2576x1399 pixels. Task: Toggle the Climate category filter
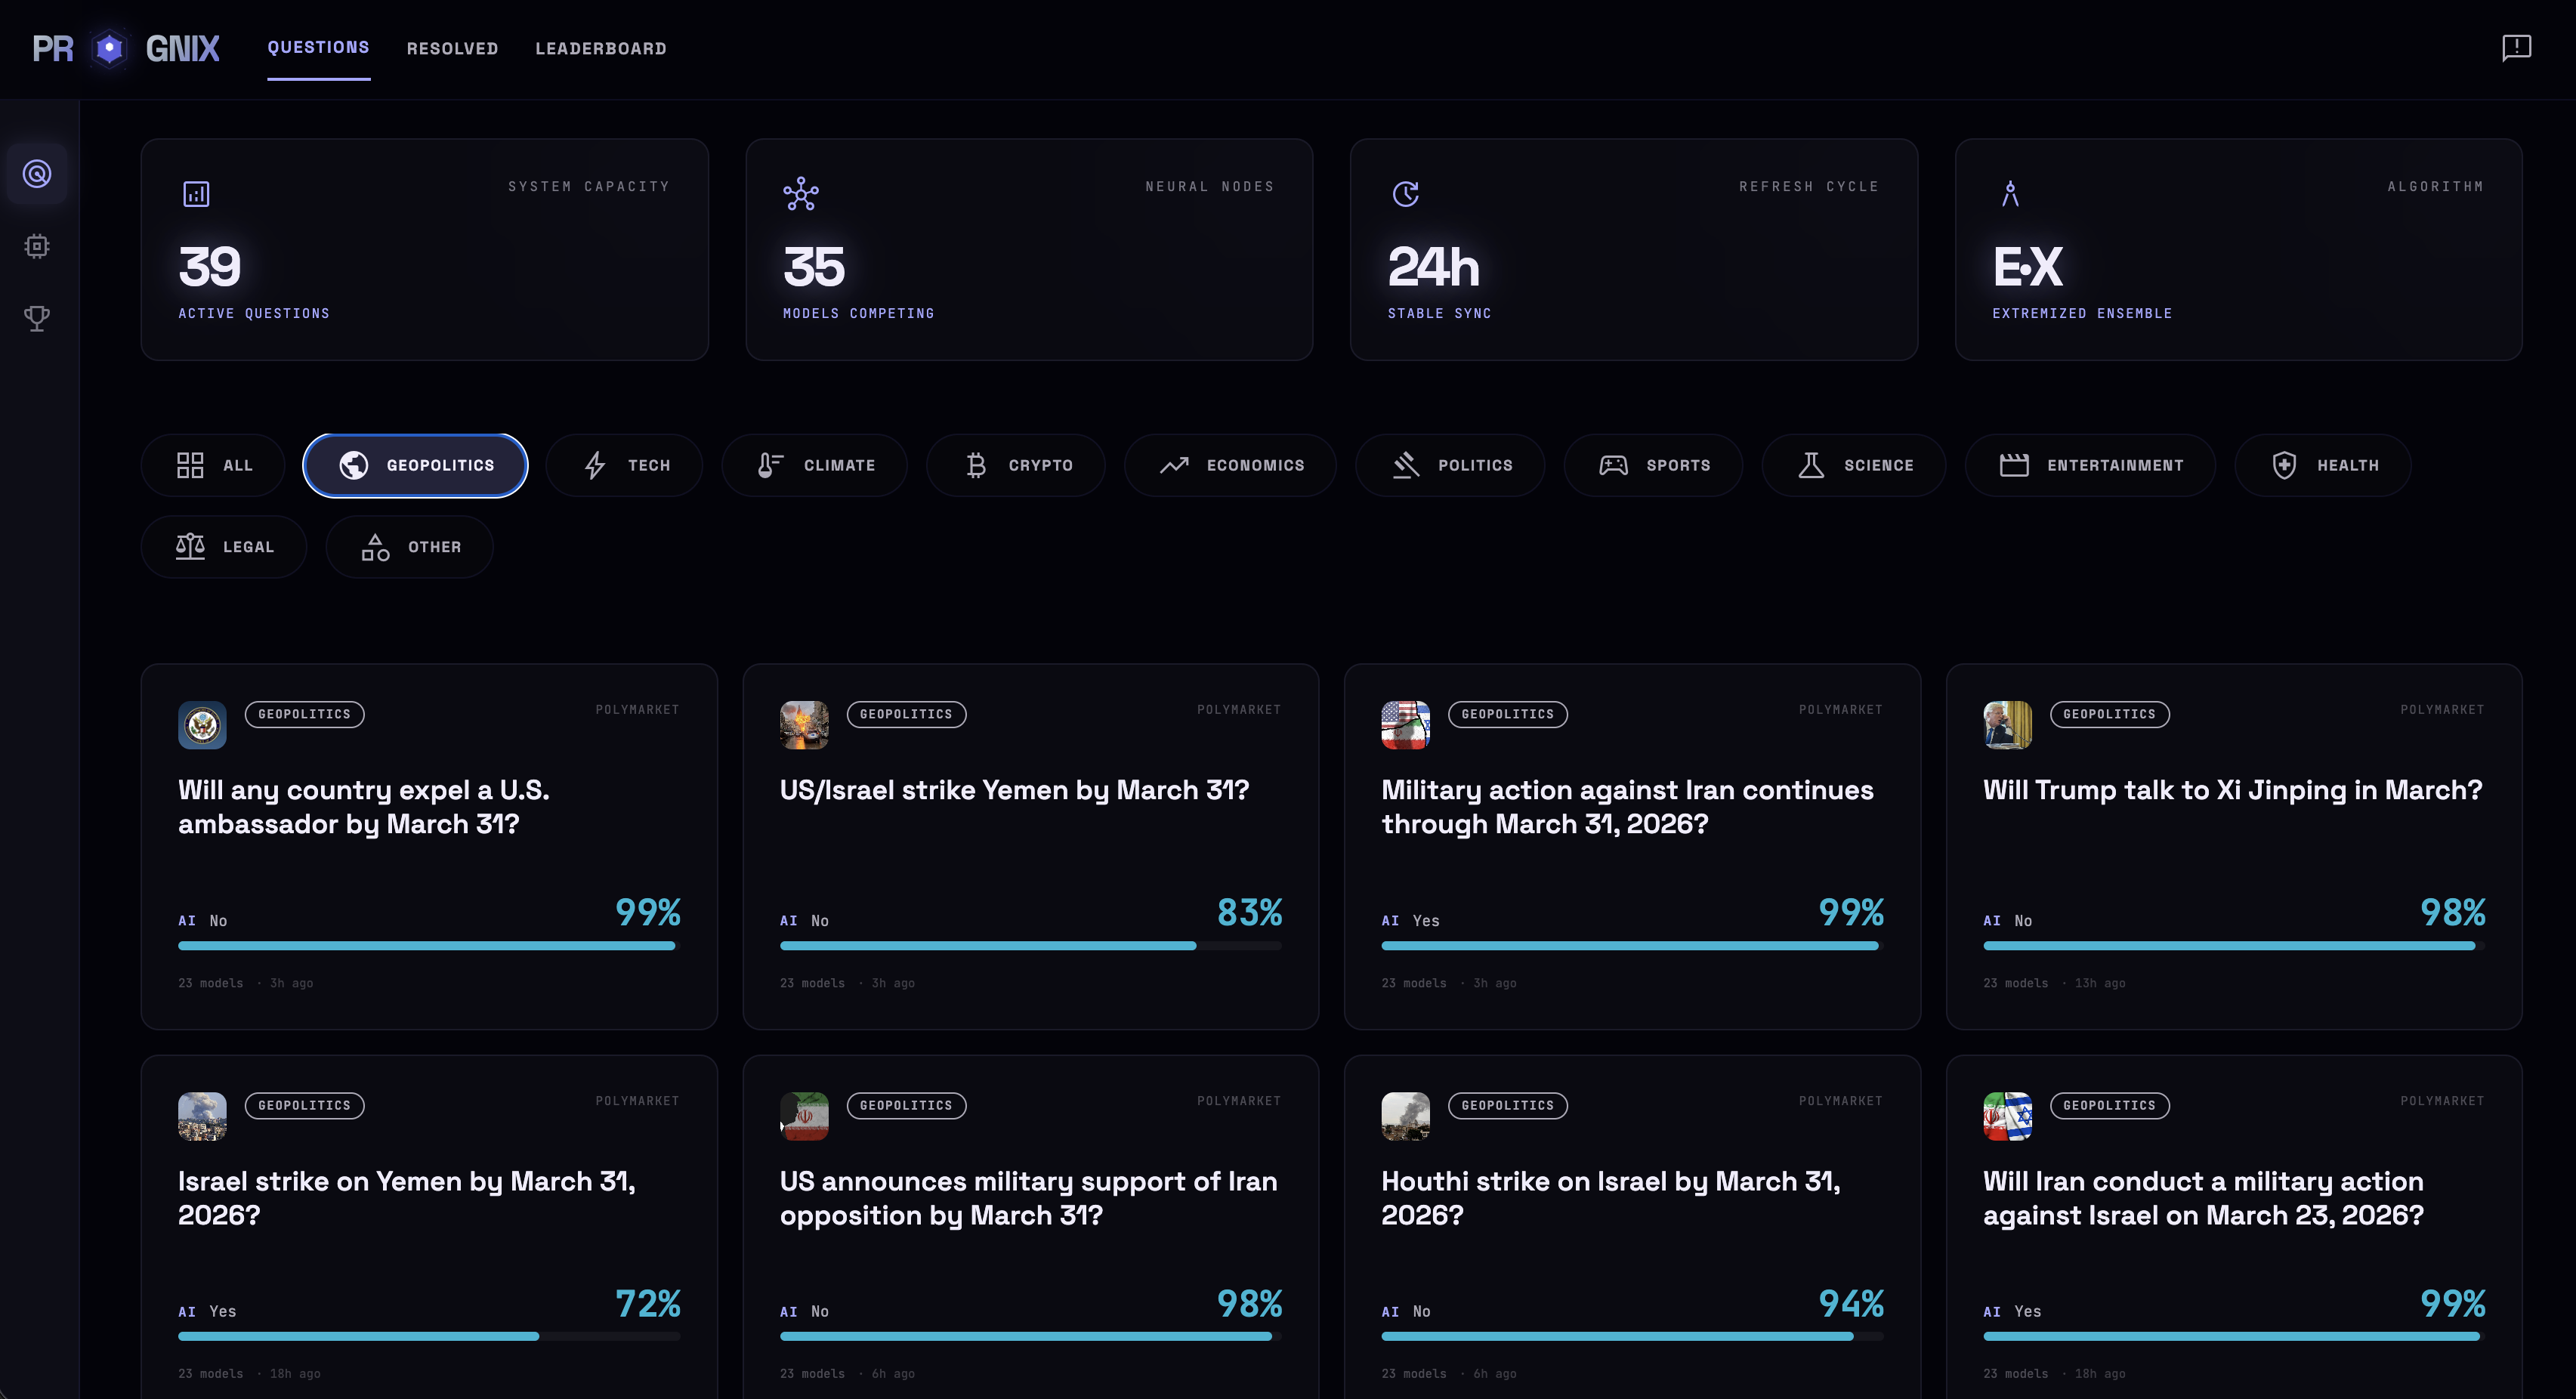coord(815,465)
